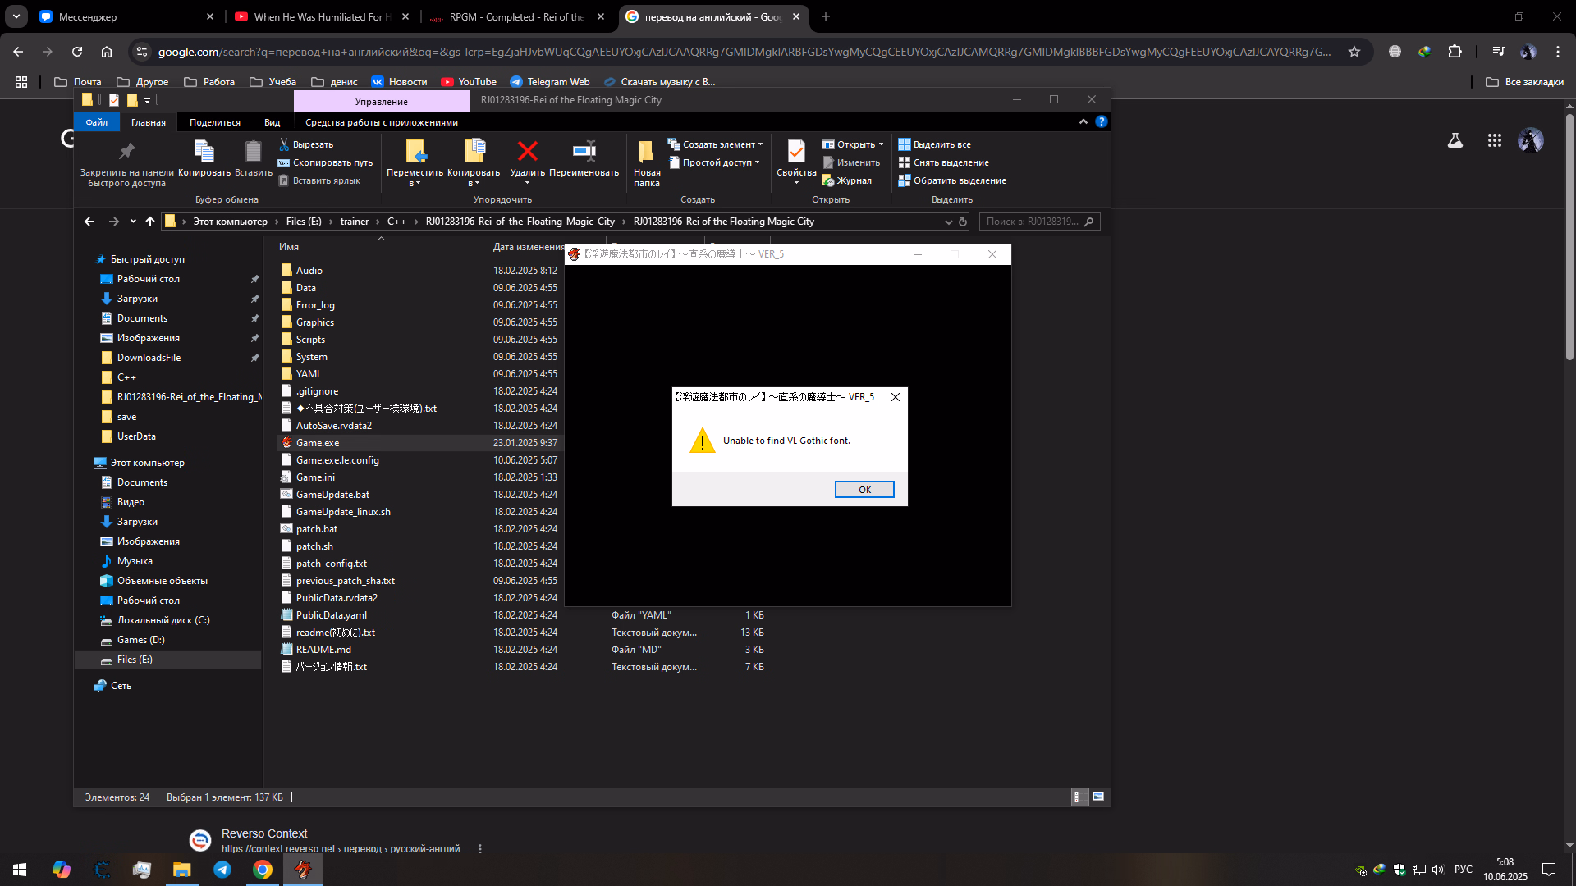The width and height of the screenshot is (1576, 886).
Task: Expand address bar history dropdown arrow
Action: [949, 221]
